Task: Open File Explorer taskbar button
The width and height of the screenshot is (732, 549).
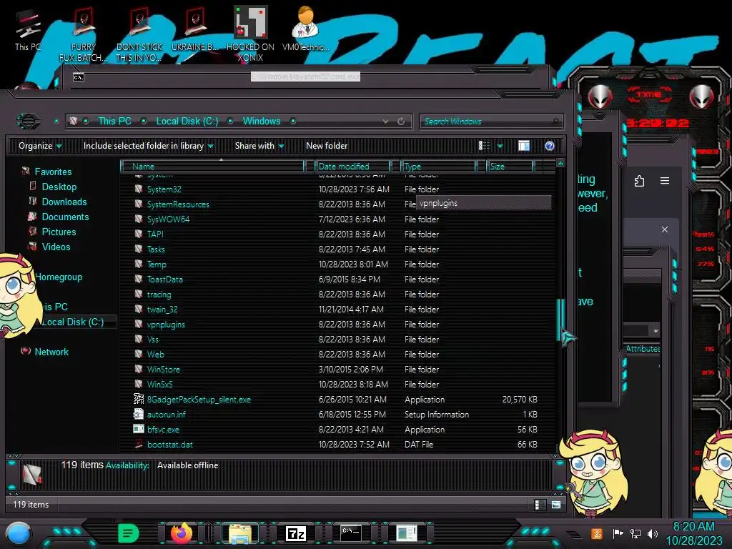Action: (240, 533)
